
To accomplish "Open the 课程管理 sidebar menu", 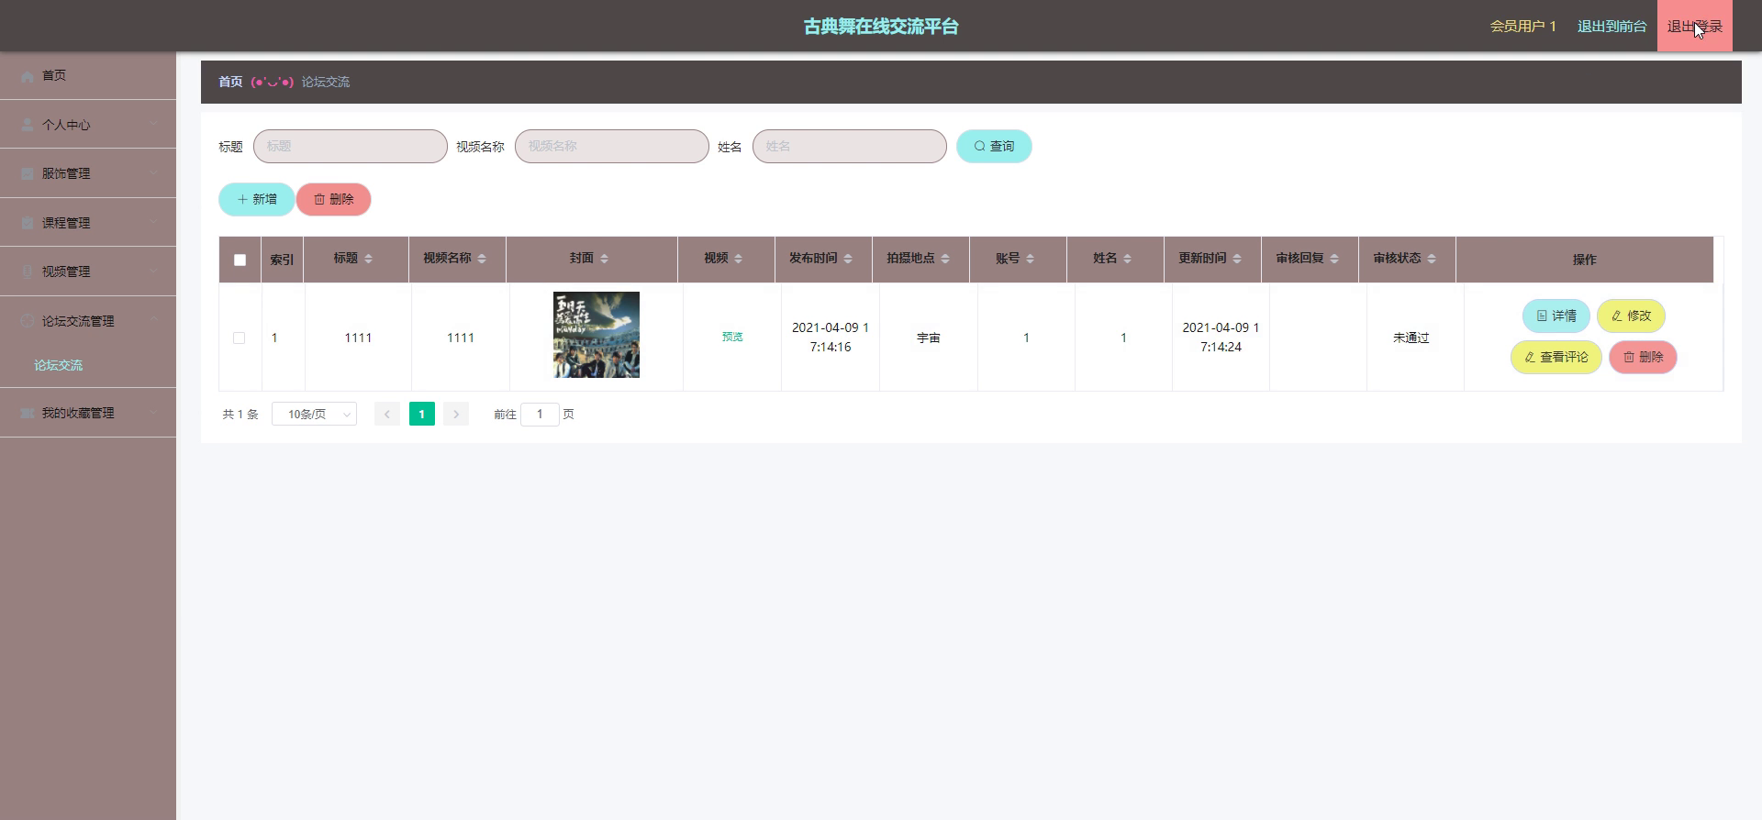I will (88, 223).
